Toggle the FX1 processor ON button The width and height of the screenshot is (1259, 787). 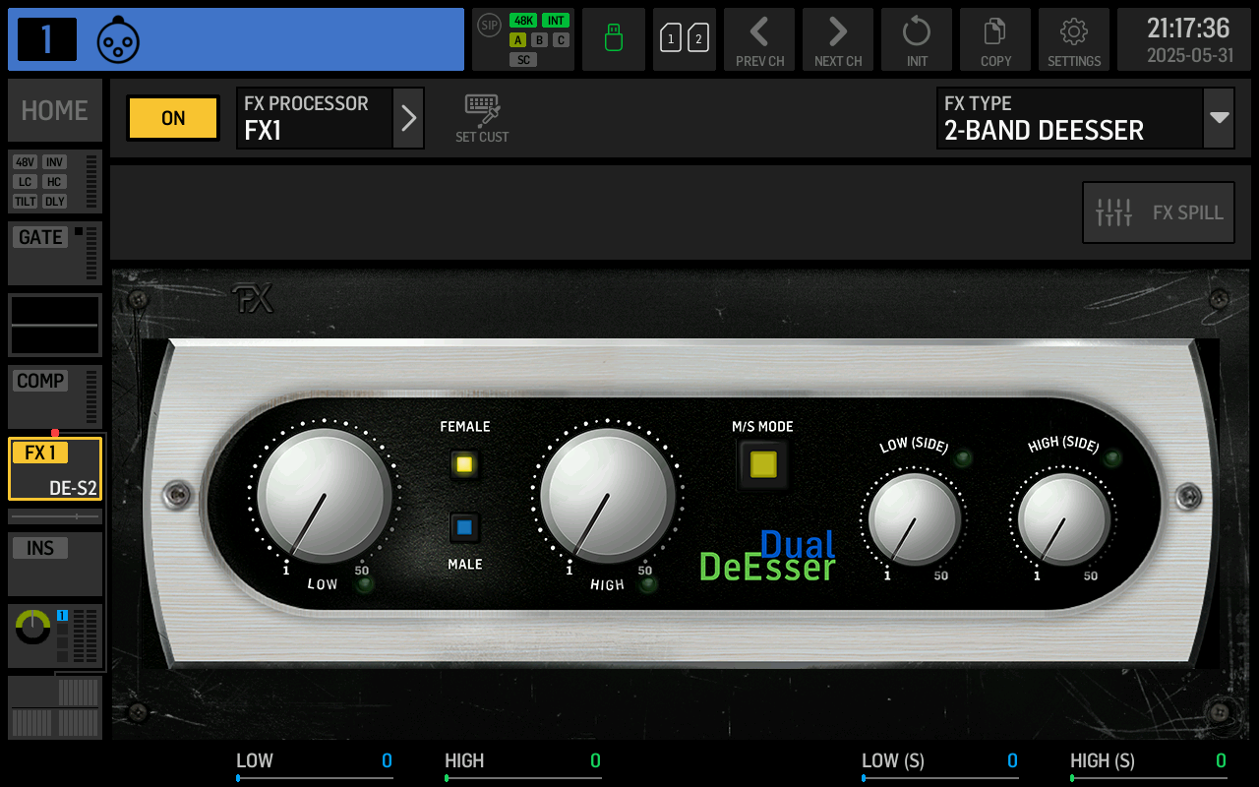[172, 117]
